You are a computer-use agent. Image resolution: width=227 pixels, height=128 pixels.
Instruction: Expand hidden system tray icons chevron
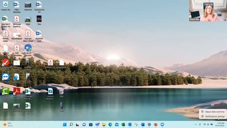(196, 124)
